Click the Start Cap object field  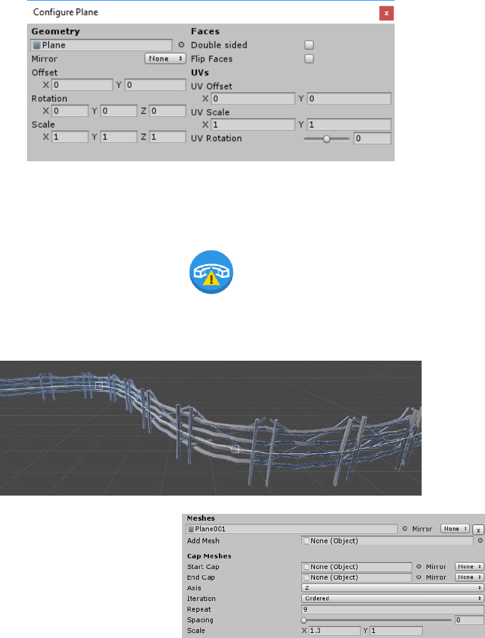[357, 566]
